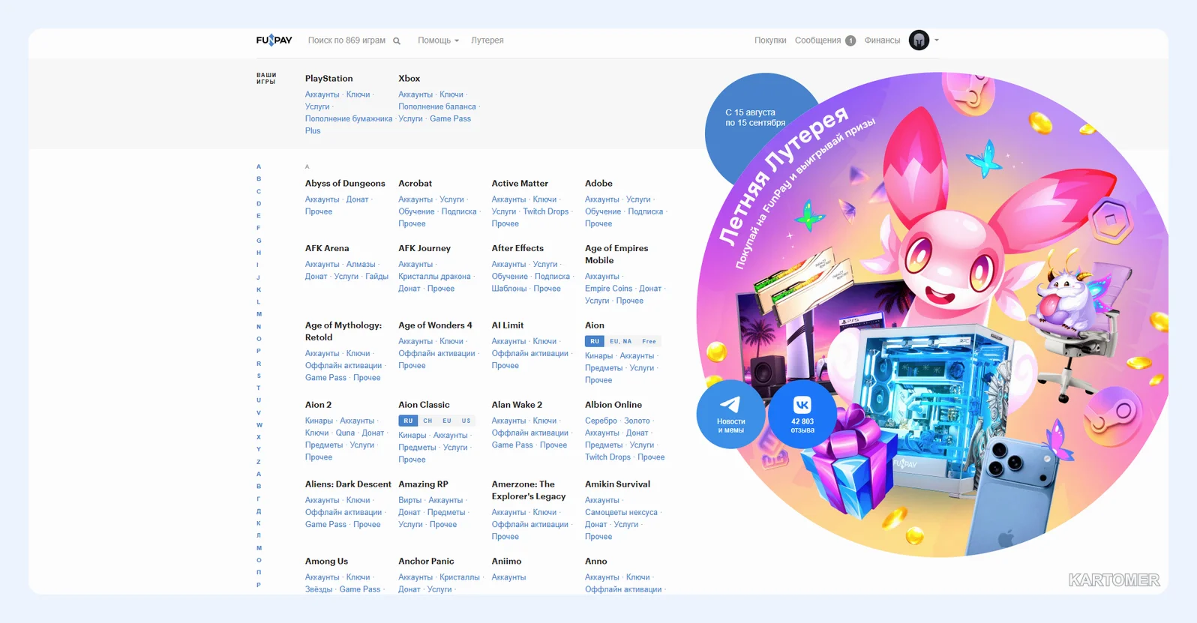The image size is (1197, 623).
Task: Open the Финансы section
Action: [x=882, y=40]
